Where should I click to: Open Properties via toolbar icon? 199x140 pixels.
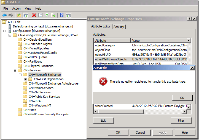point(41,15)
